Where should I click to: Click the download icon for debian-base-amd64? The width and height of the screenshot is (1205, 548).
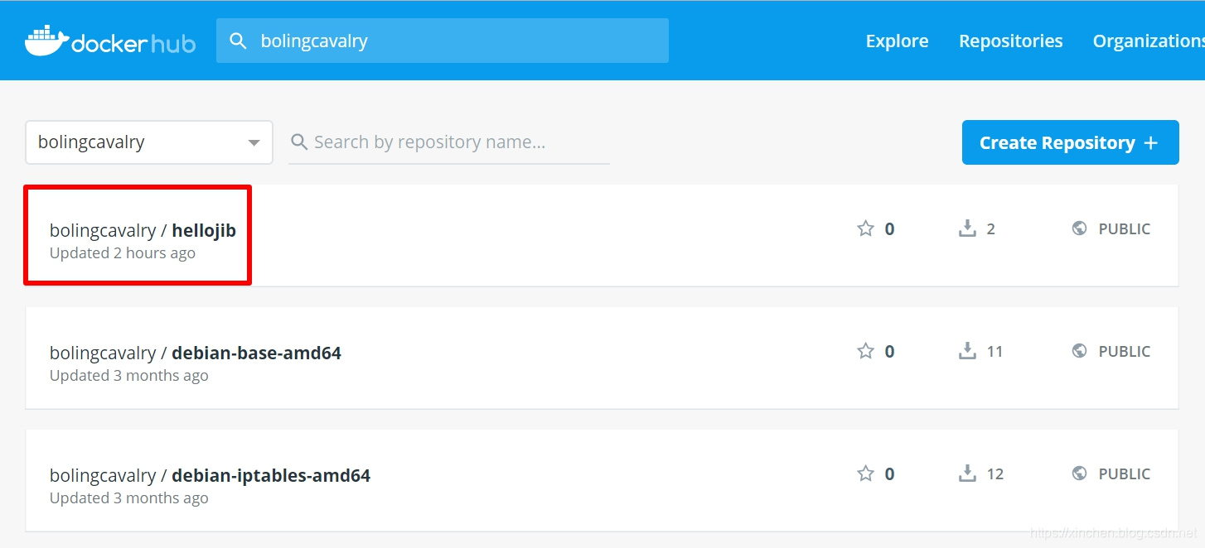pos(967,351)
